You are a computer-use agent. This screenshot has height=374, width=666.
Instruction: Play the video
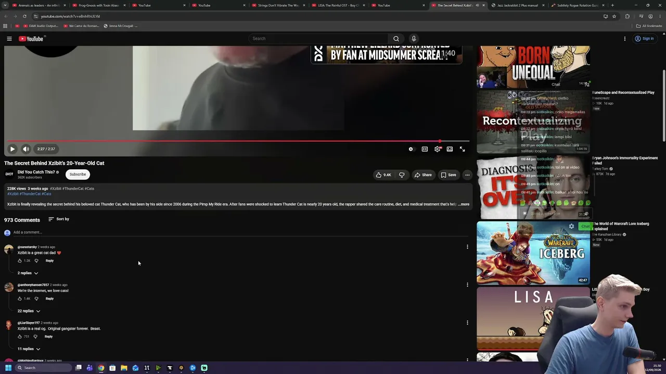12,149
